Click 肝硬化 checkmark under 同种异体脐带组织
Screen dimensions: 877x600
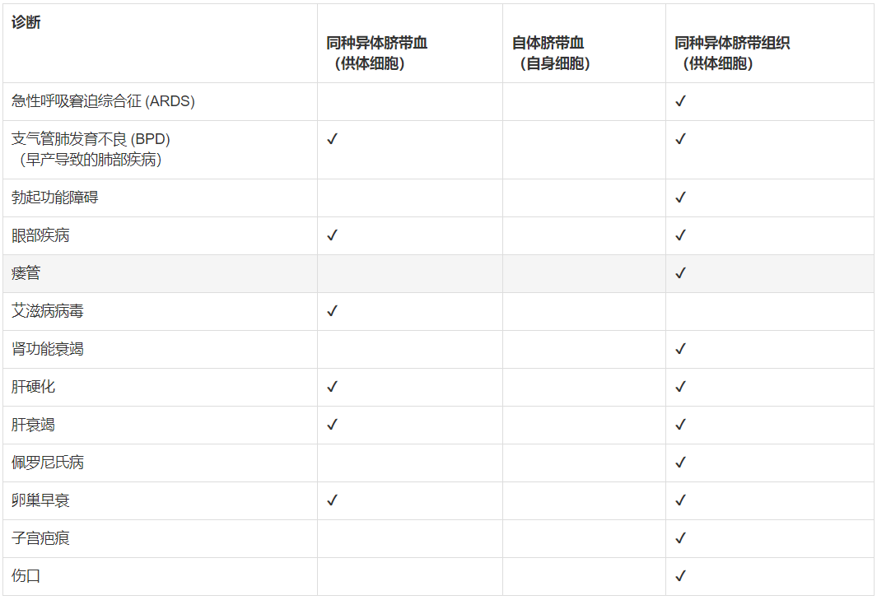pos(680,387)
